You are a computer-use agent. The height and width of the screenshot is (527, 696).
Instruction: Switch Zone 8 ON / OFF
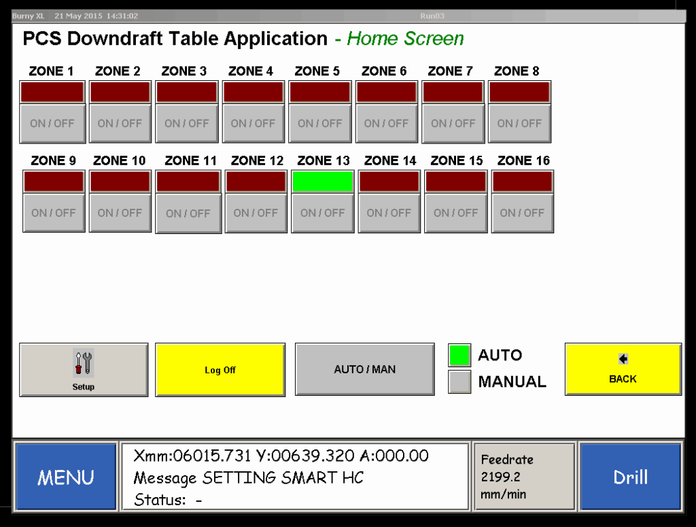[x=519, y=124]
